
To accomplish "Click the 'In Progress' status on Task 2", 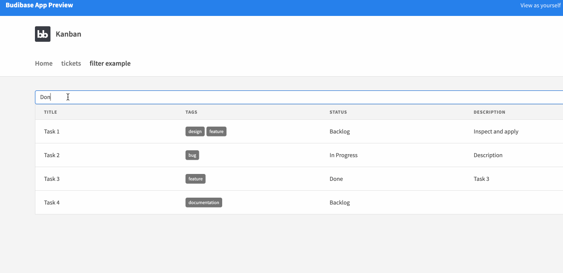I will [x=343, y=155].
